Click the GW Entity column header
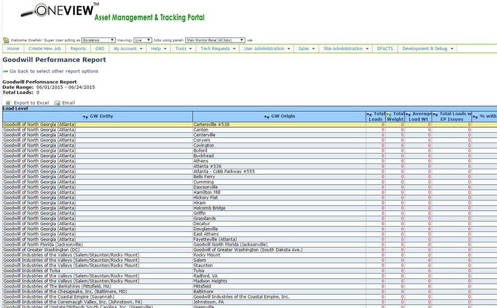This screenshot has height=308, width=497. [97, 117]
